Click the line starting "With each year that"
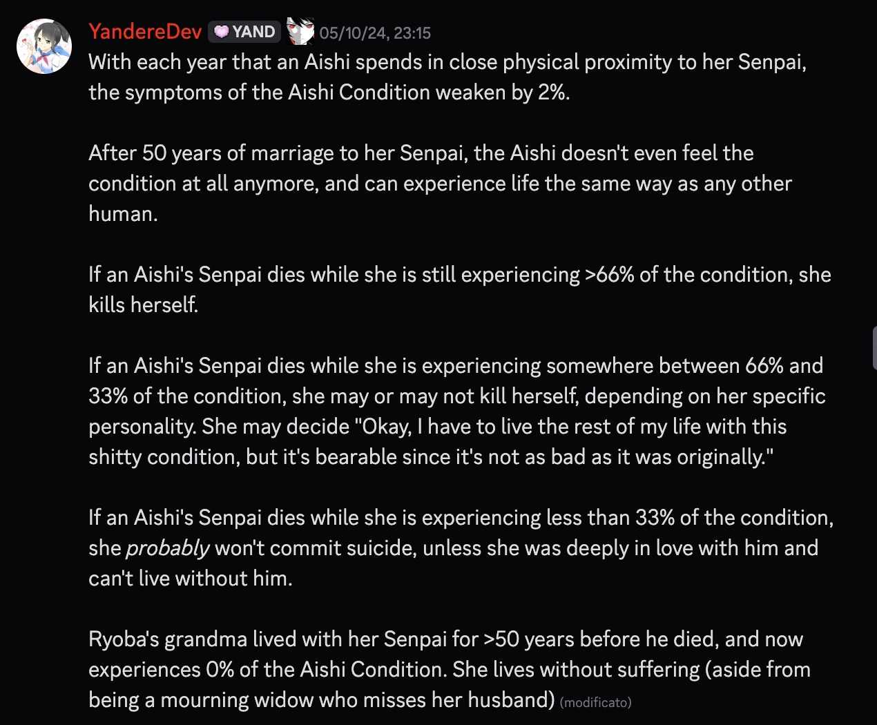877x725 pixels. tap(447, 62)
